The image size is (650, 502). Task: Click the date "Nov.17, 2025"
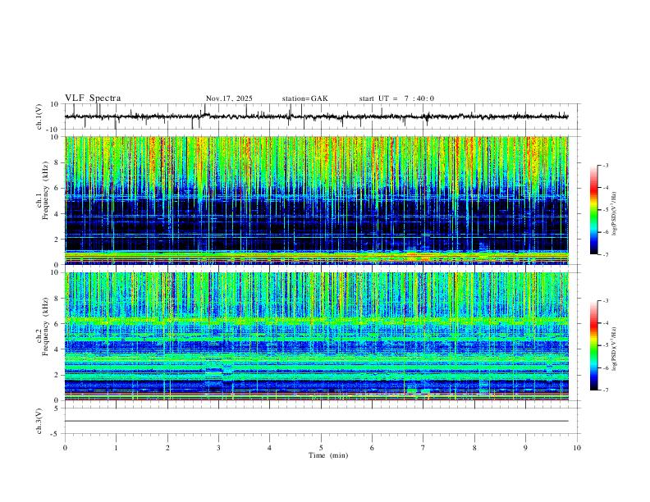click(x=229, y=98)
